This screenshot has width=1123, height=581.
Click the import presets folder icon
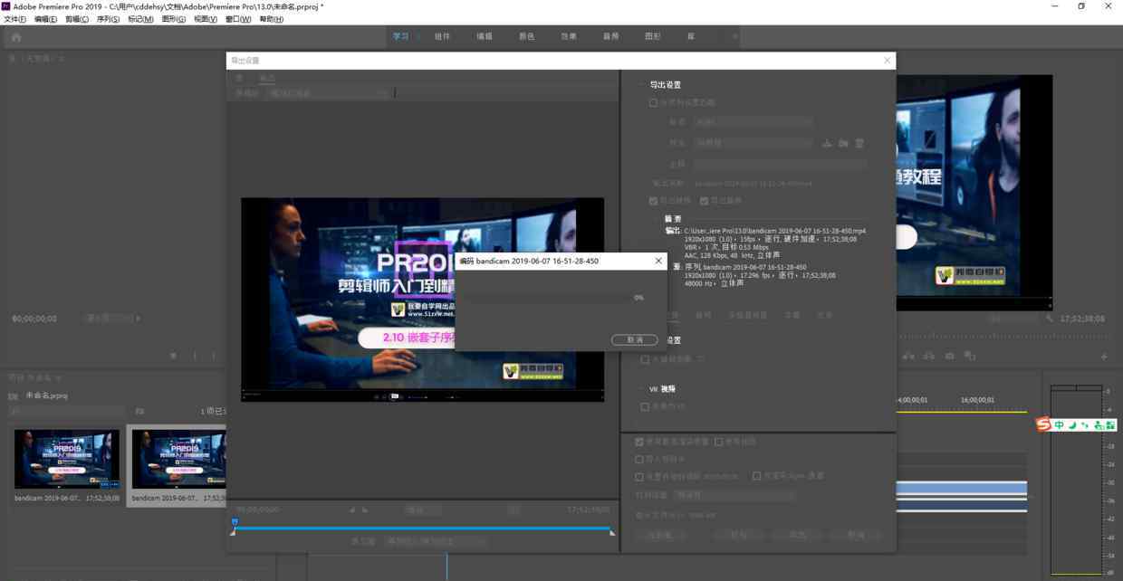tap(843, 143)
